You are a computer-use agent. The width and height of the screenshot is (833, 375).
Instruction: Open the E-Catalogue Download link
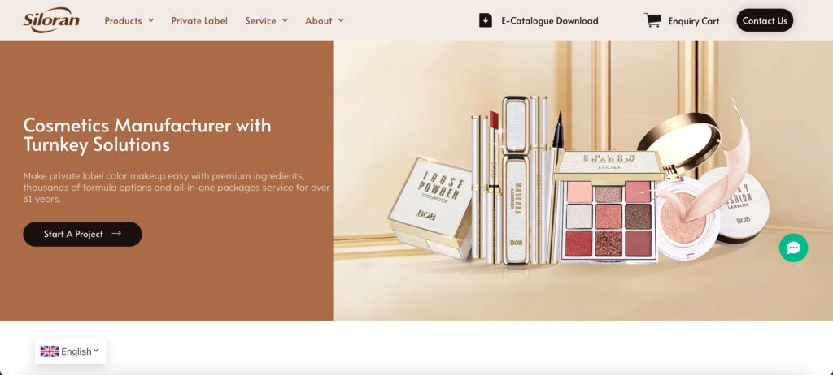coord(550,20)
